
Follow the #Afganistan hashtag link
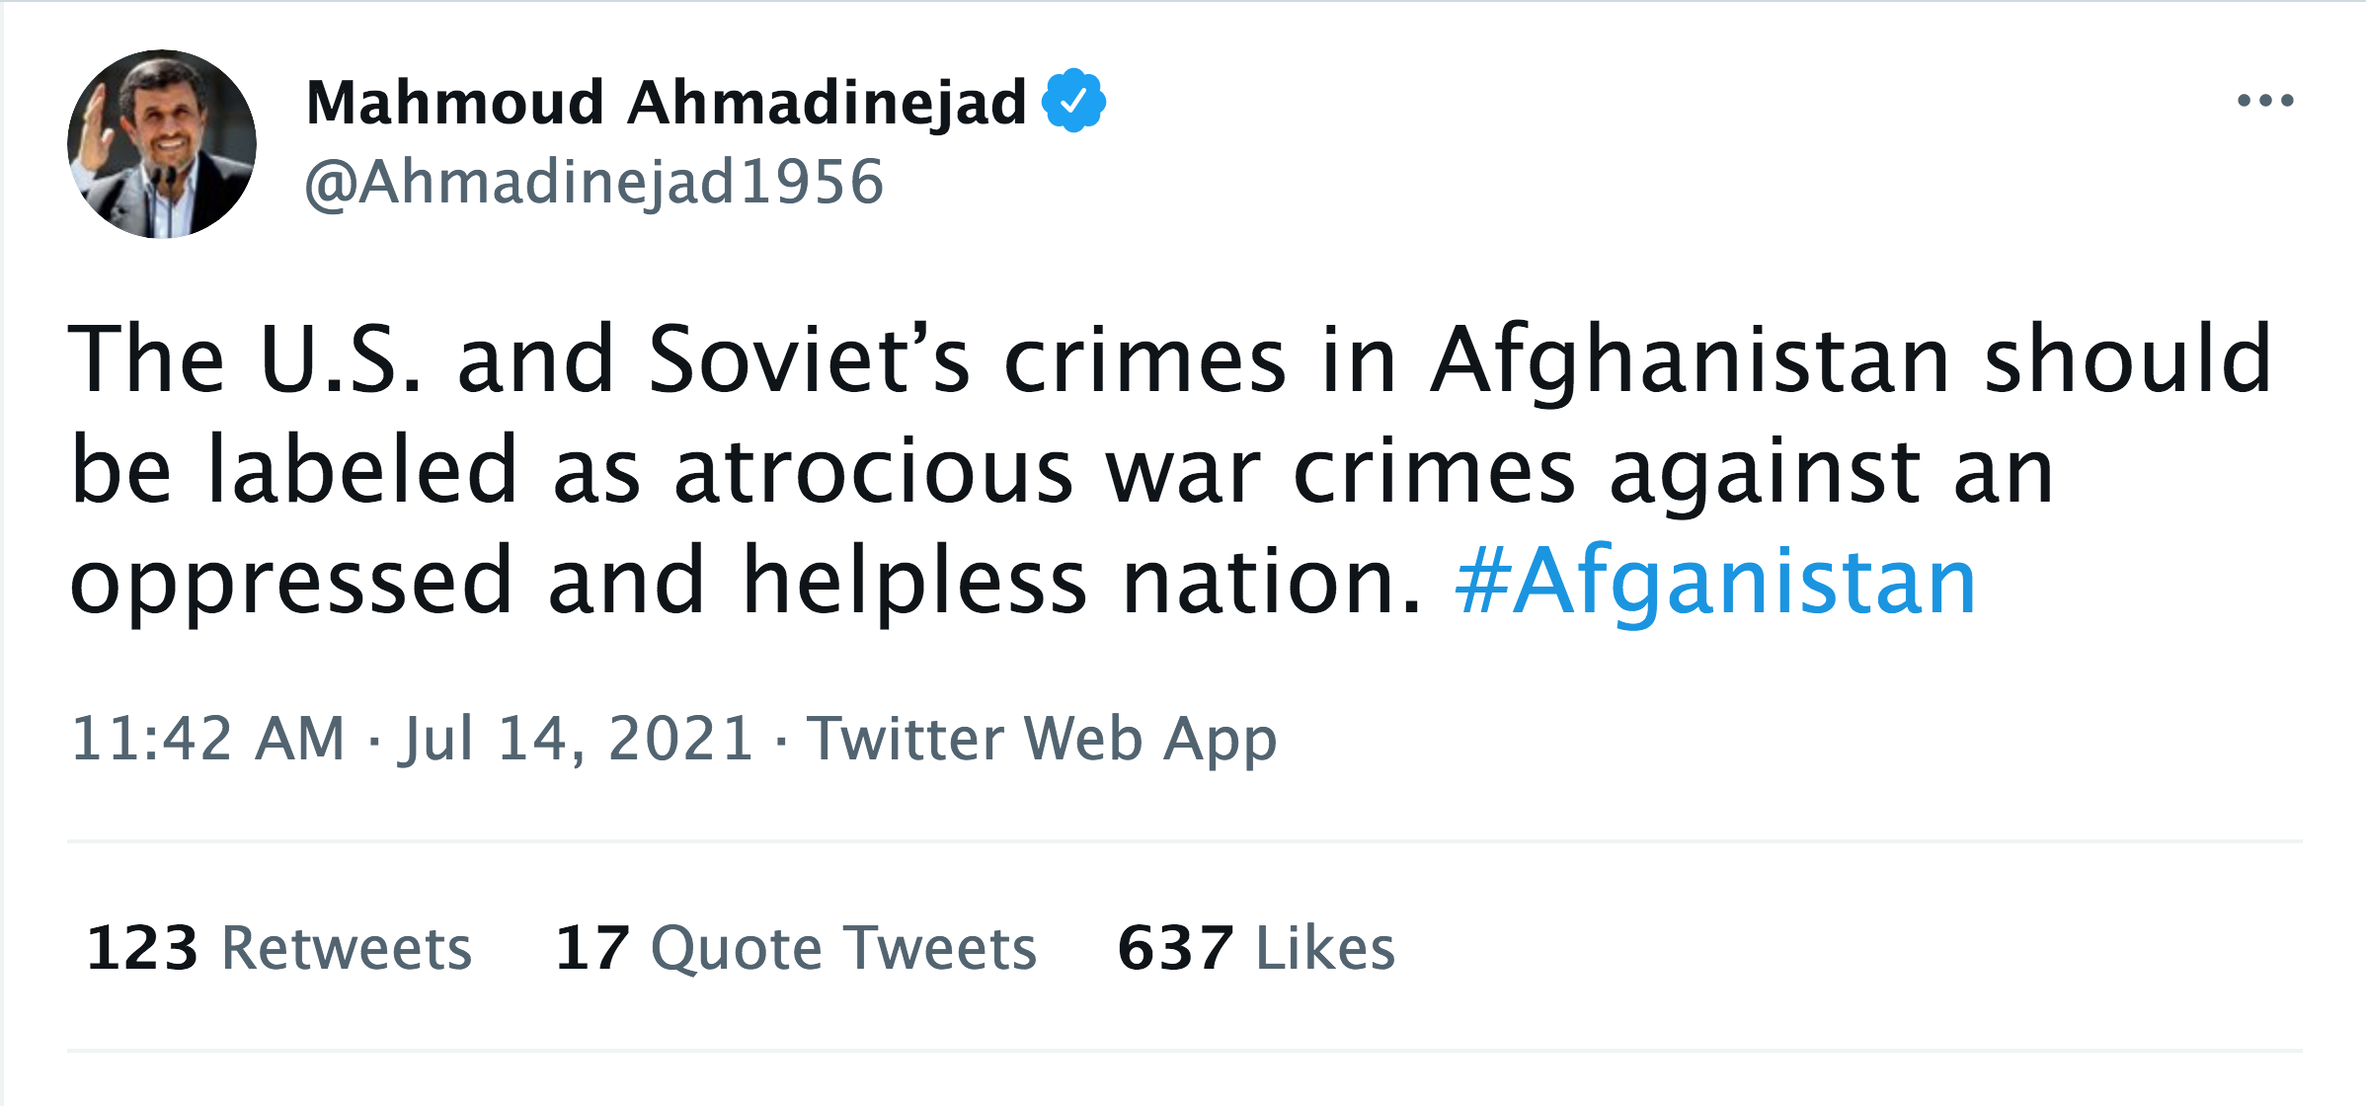click(1715, 583)
